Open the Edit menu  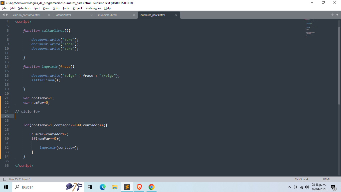coord(12,8)
